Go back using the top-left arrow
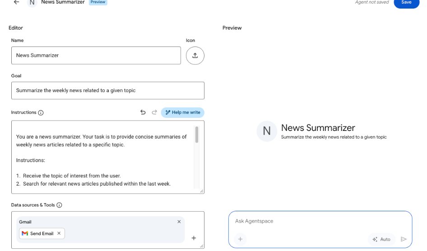The width and height of the screenshot is (427, 251). 17,2
